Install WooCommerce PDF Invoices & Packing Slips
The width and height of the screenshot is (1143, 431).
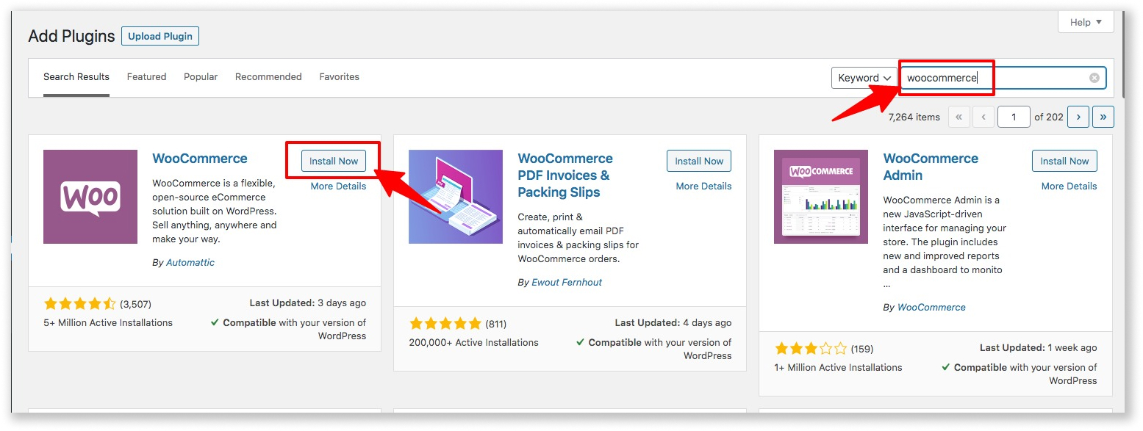click(699, 162)
